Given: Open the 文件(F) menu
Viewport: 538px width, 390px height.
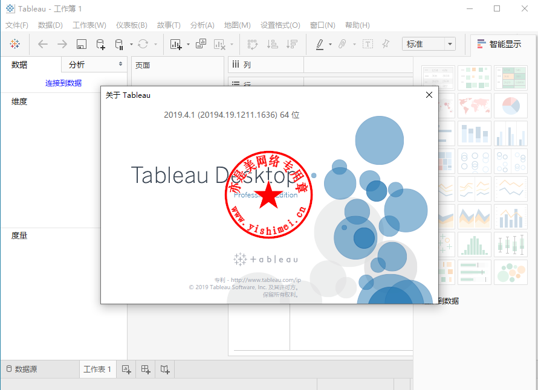Looking at the screenshot, I should 17,25.
